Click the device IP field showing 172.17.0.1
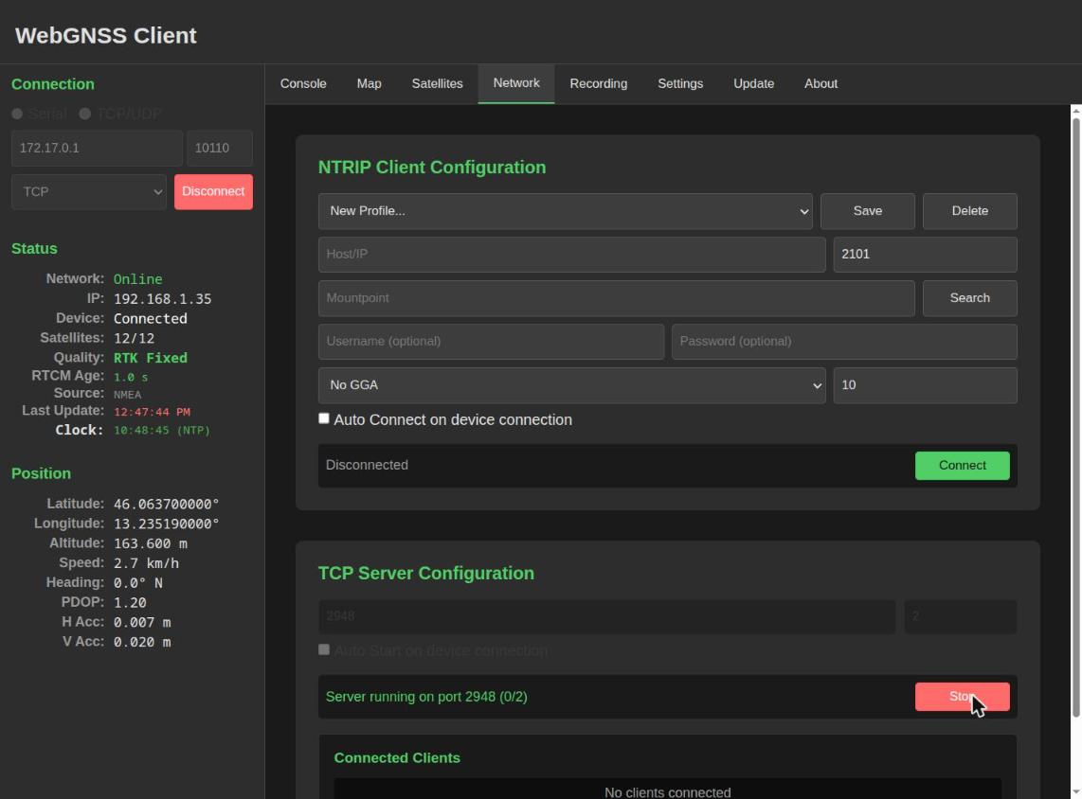 point(97,149)
